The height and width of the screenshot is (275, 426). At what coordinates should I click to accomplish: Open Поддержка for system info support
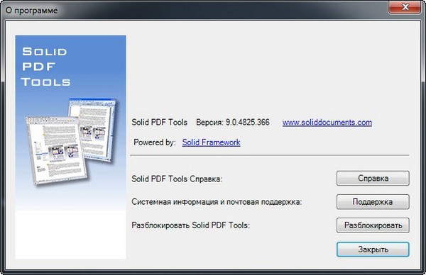point(373,202)
